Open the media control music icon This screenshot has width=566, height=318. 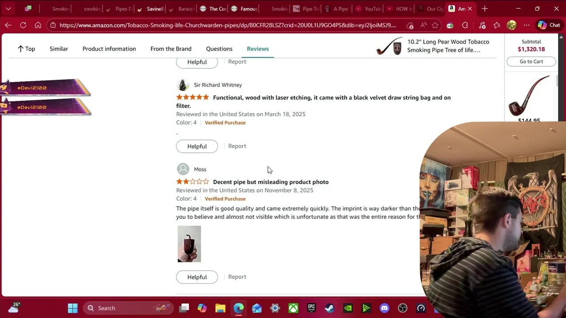tap(482, 25)
